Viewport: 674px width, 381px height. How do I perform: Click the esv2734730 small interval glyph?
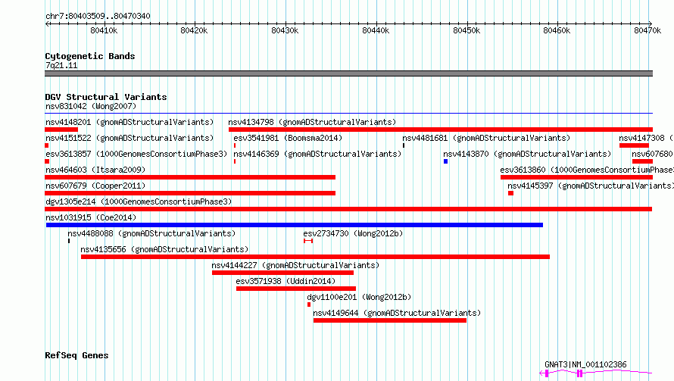(307, 241)
